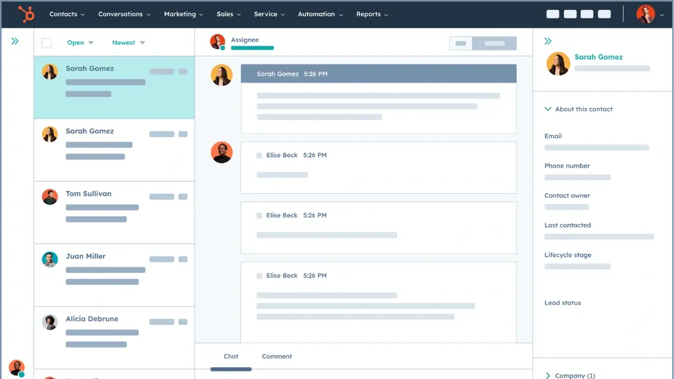674x379 pixels.
Task: Expand the left sidebar double-chevron
Action: click(x=15, y=41)
